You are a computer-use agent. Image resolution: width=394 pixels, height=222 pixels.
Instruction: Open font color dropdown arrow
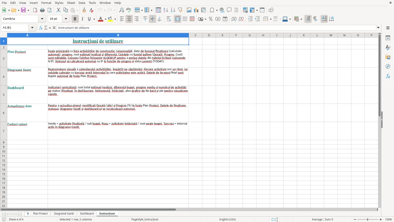click(x=105, y=19)
